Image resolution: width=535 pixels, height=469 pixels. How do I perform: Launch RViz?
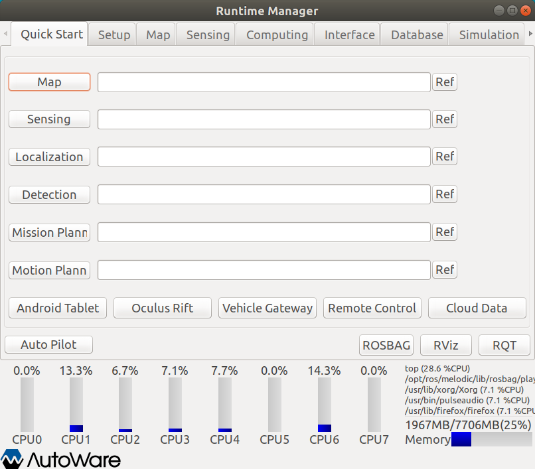coord(445,344)
